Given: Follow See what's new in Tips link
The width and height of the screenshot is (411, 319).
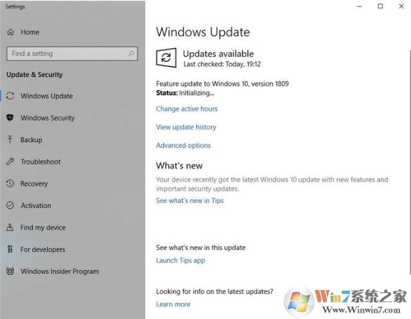Looking at the screenshot, I should (190, 200).
